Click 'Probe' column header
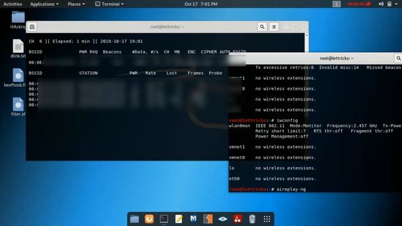 [215, 73]
